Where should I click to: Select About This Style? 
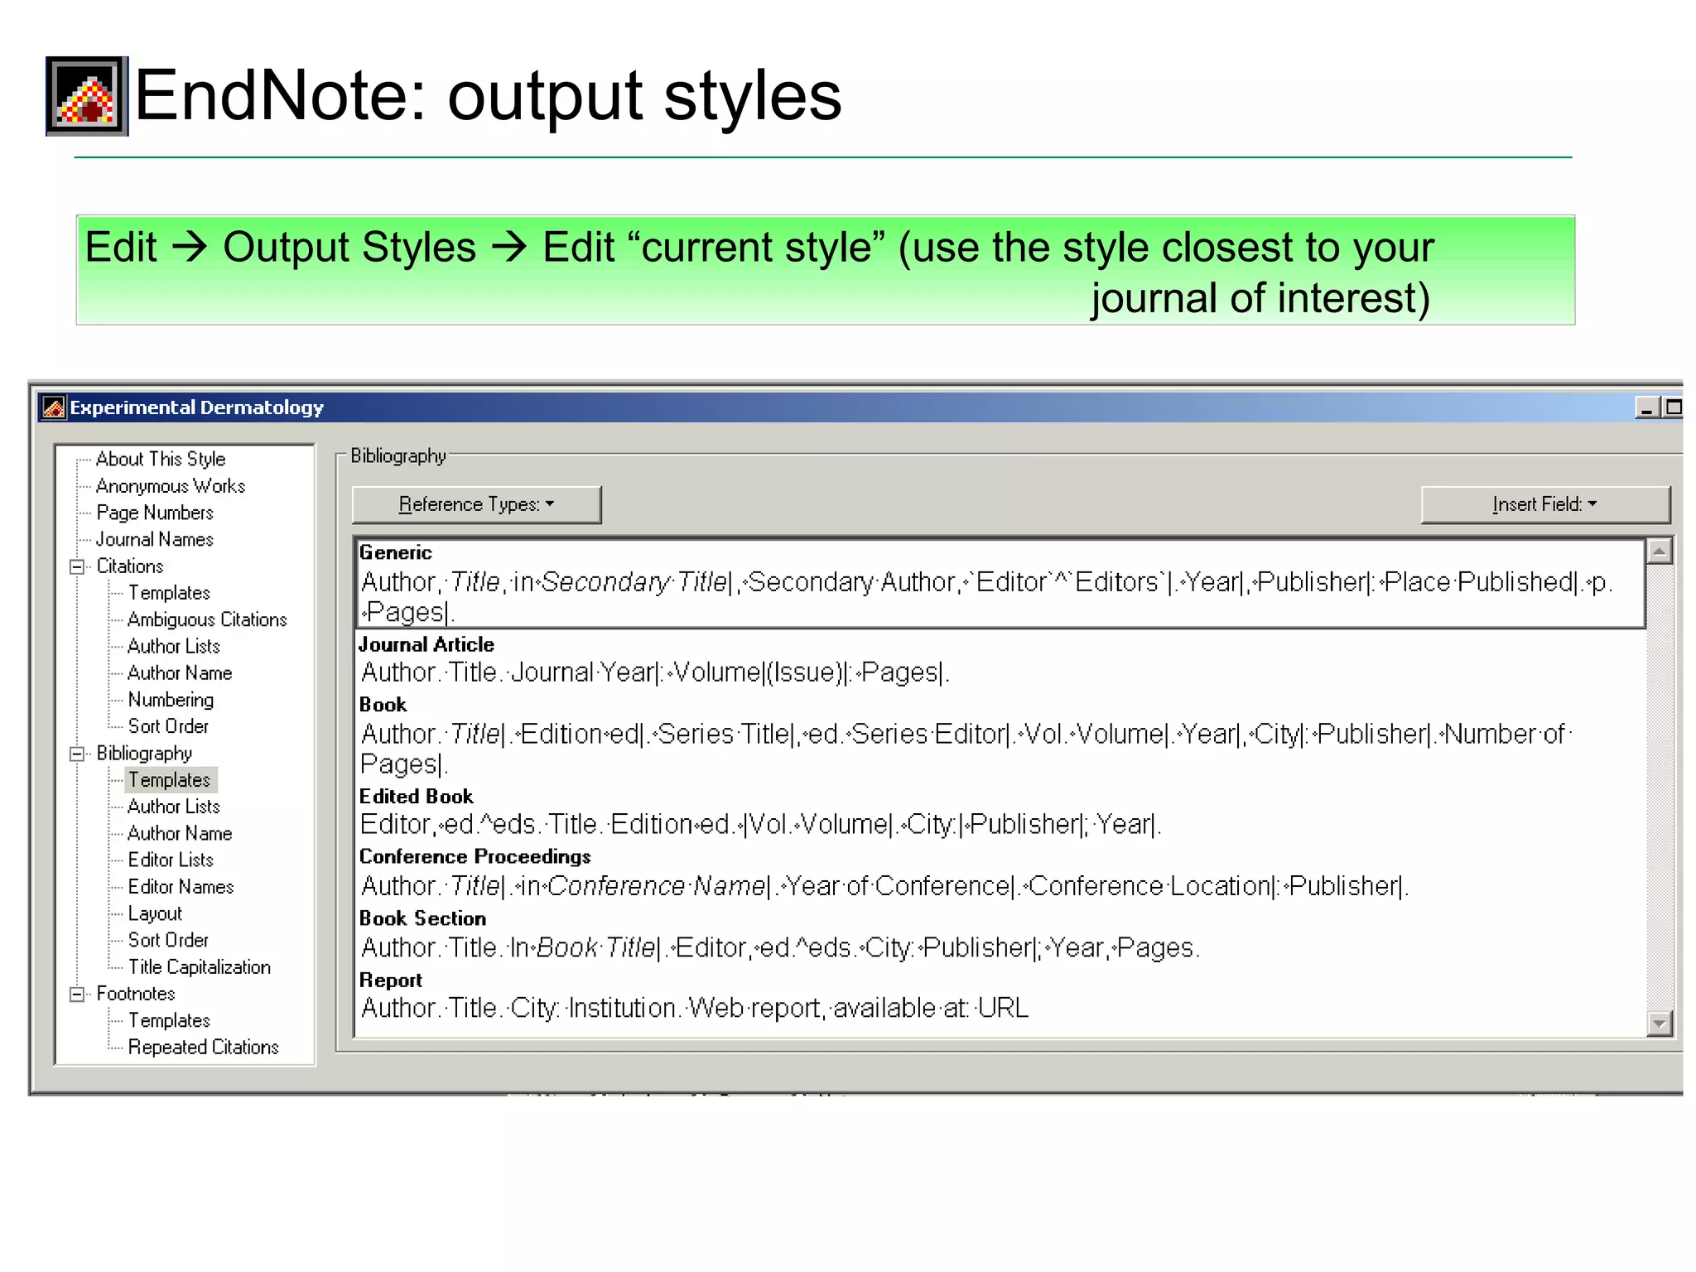pyautogui.click(x=161, y=459)
